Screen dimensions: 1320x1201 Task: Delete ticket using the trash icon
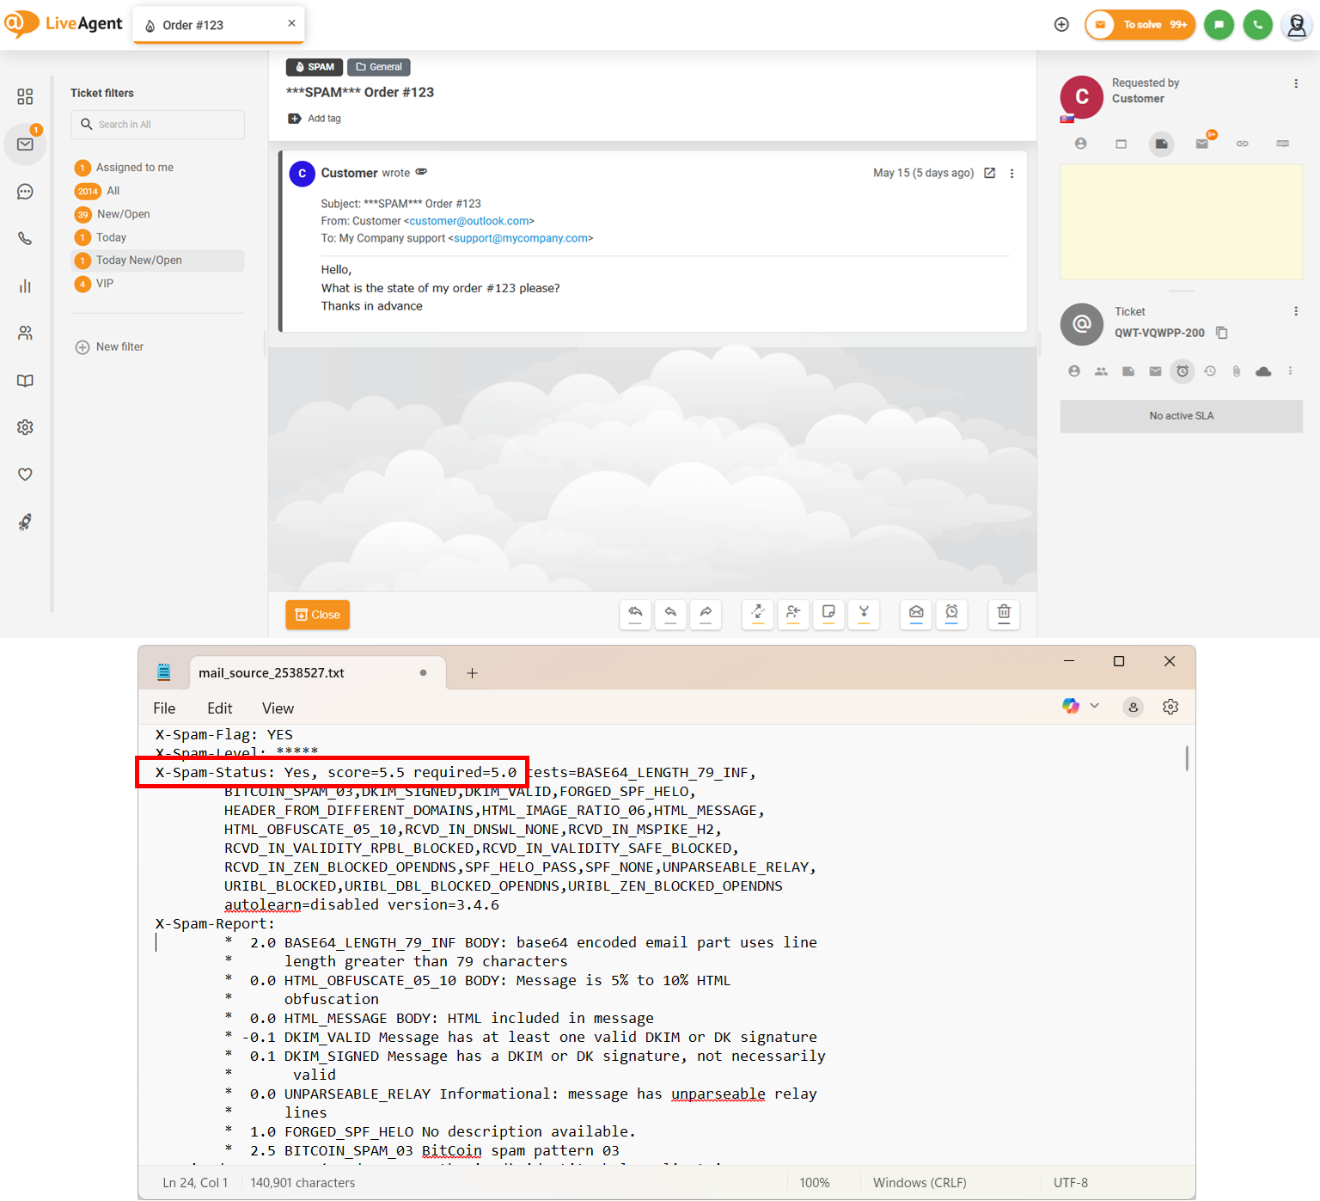[x=1004, y=614]
